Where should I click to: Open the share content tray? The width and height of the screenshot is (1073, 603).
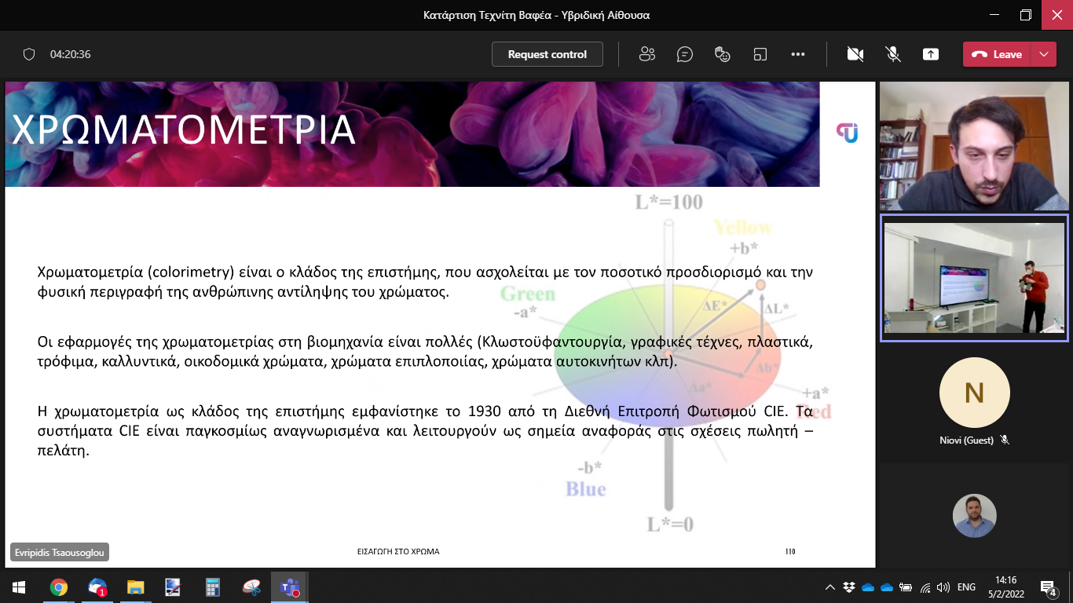coord(931,54)
